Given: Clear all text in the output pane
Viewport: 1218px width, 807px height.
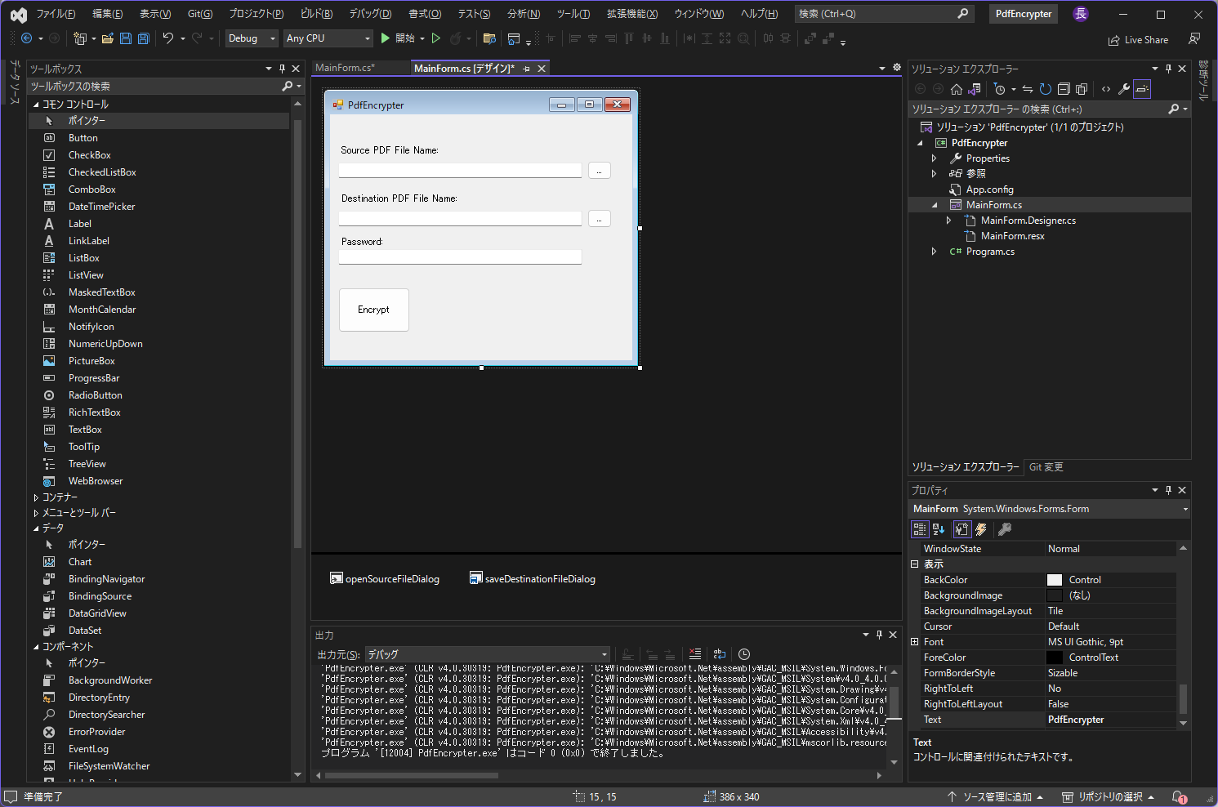Looking at the screenshot, I should click(694, 654).
